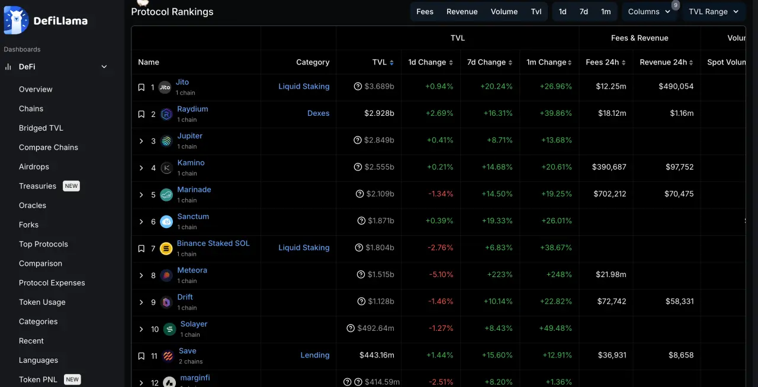Switch to the 7d time period
Screen dimensions: 758x387
click(x=584, y=12)
